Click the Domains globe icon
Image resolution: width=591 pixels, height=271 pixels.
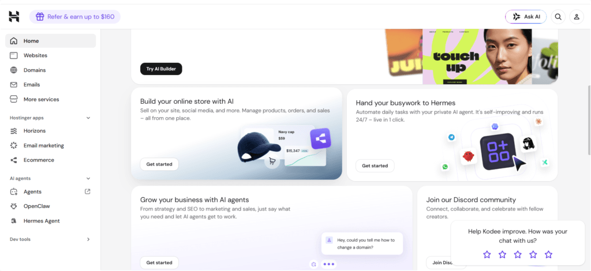(14, 70)
